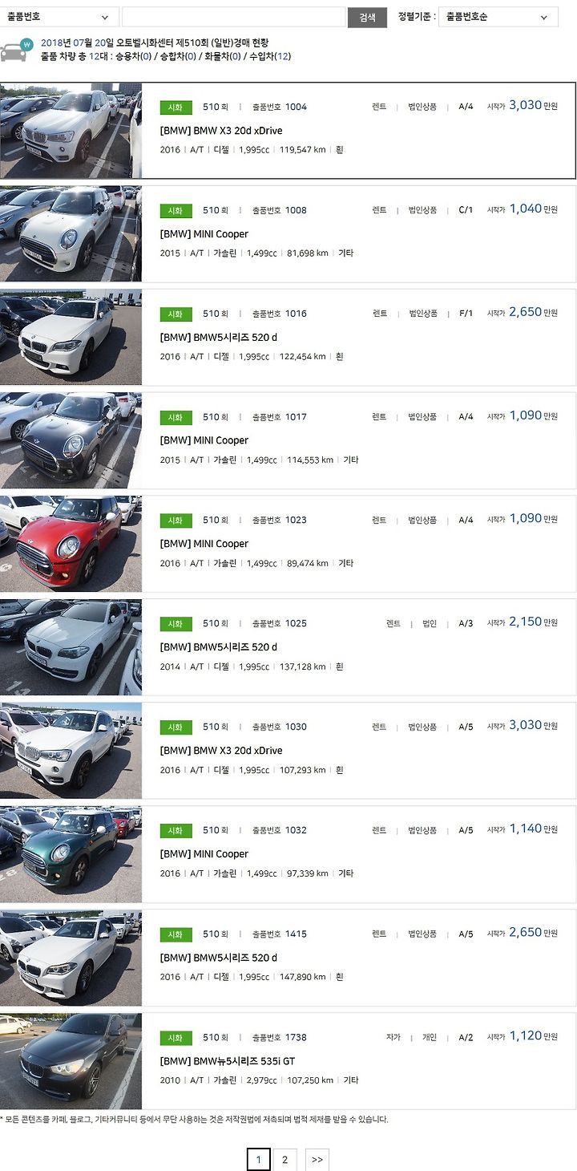Open the green MINI Cooper photo lot 1032
This screenshot has height=1171, width=577.
click(71, 854)
